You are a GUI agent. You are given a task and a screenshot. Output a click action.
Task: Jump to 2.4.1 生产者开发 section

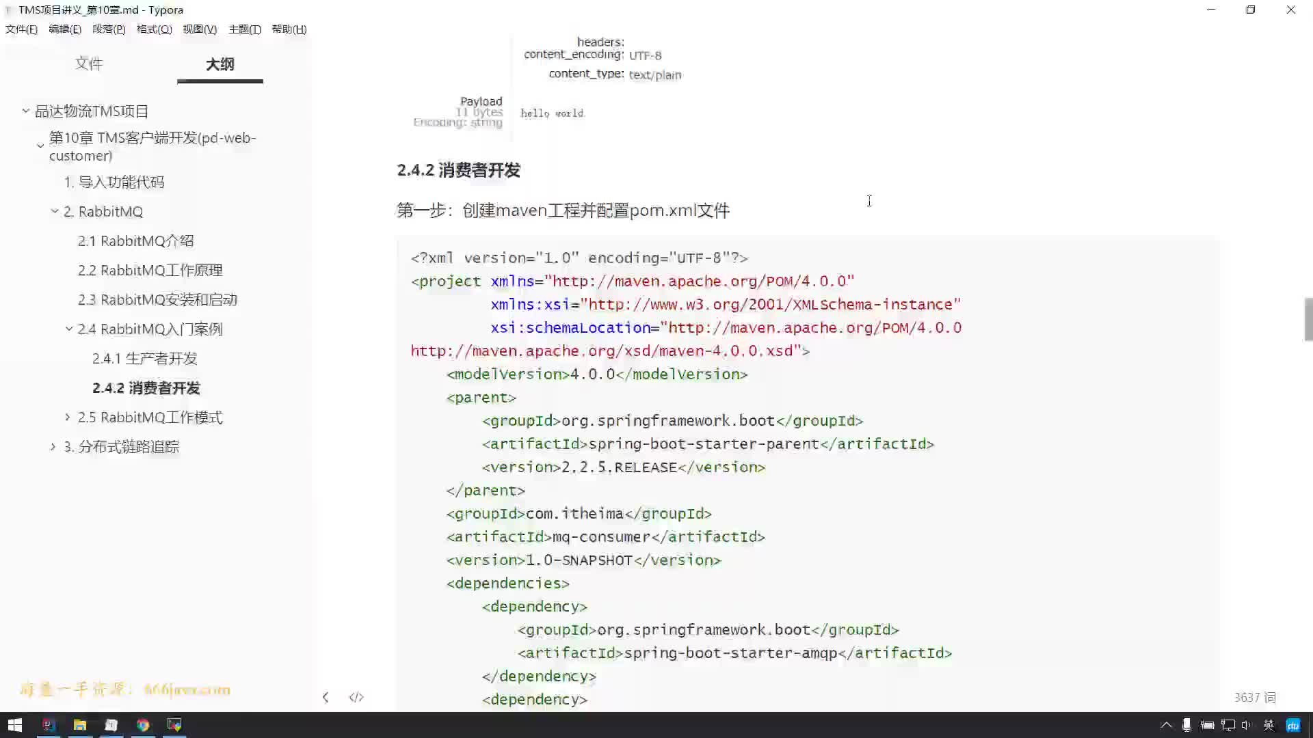click(145, 359)
